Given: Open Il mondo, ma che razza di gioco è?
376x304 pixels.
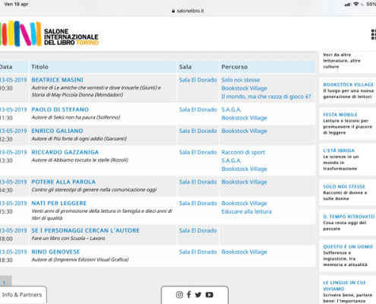Looking at the screenshot, I should [x=266, y=97].
